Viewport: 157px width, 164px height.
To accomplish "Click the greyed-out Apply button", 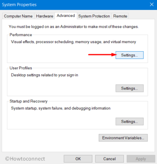I will coord(141,159).
